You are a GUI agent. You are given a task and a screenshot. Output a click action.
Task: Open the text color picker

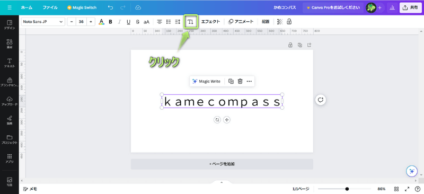(101, 22)
